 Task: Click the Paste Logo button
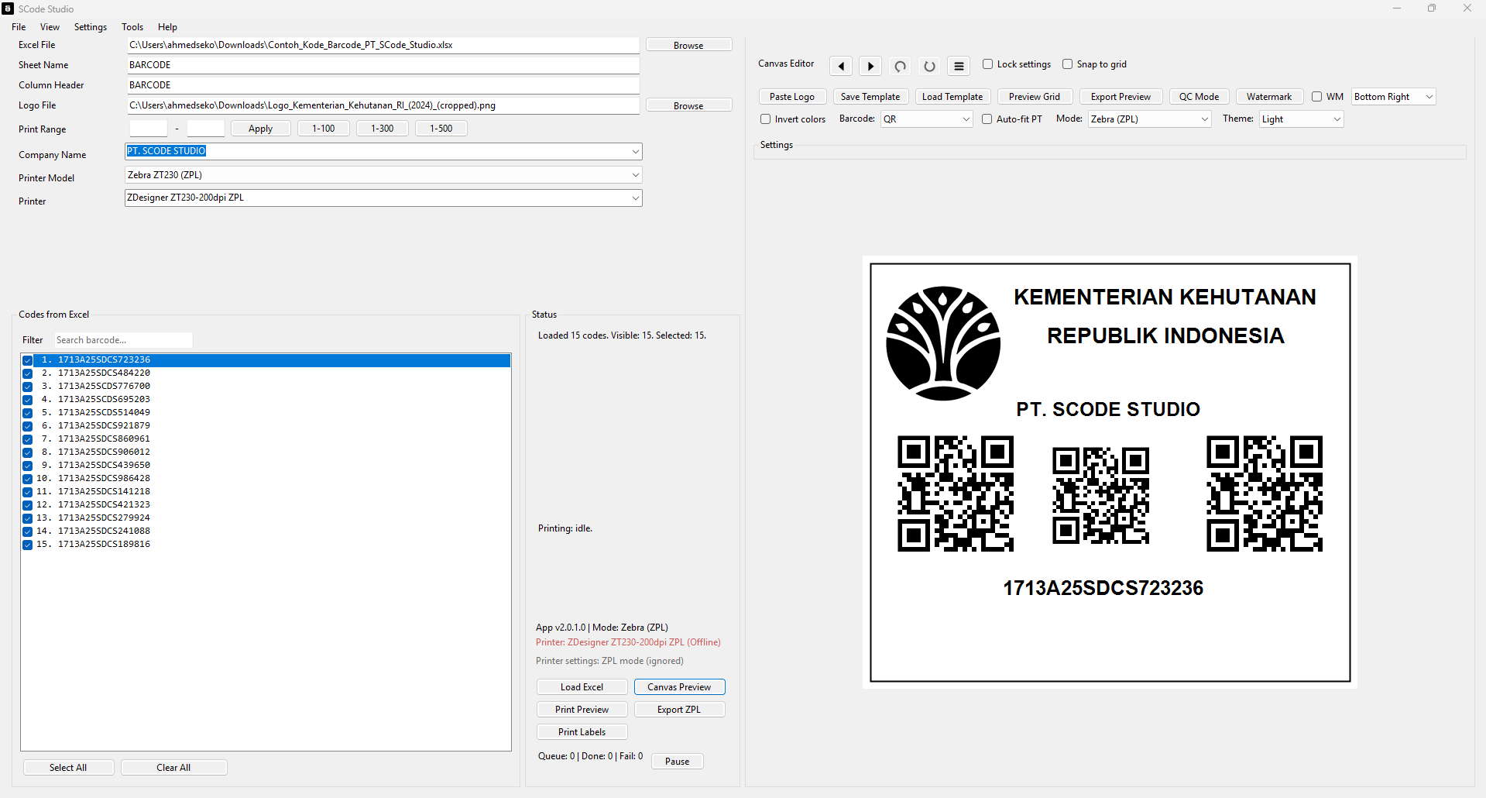point(792,97)
